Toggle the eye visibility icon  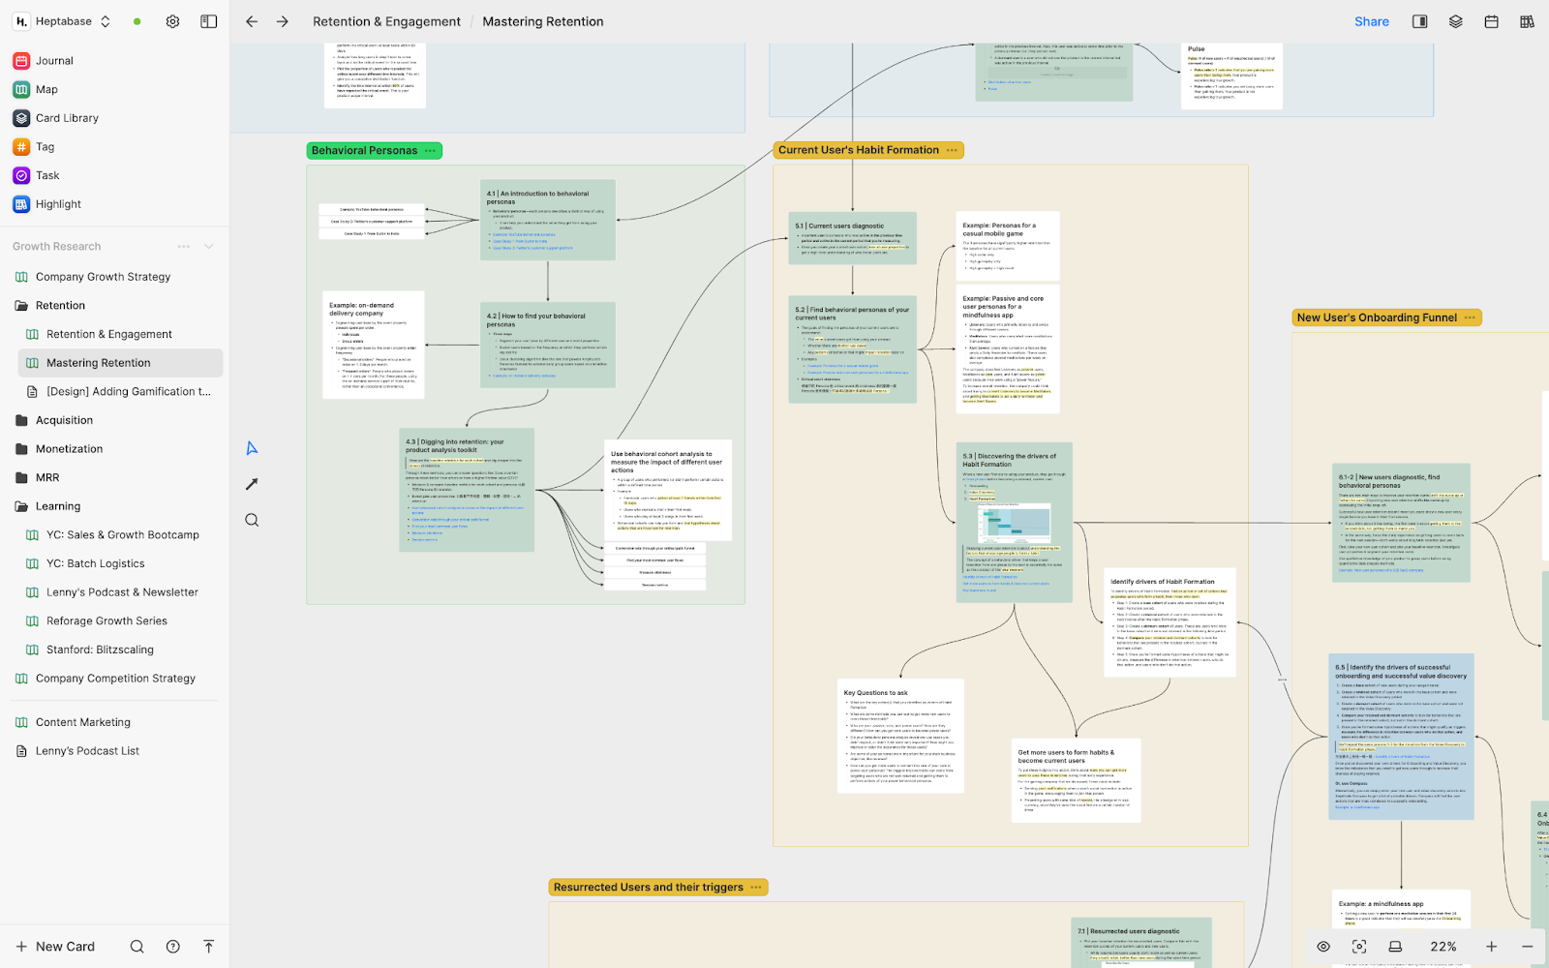coord(1323,947)
